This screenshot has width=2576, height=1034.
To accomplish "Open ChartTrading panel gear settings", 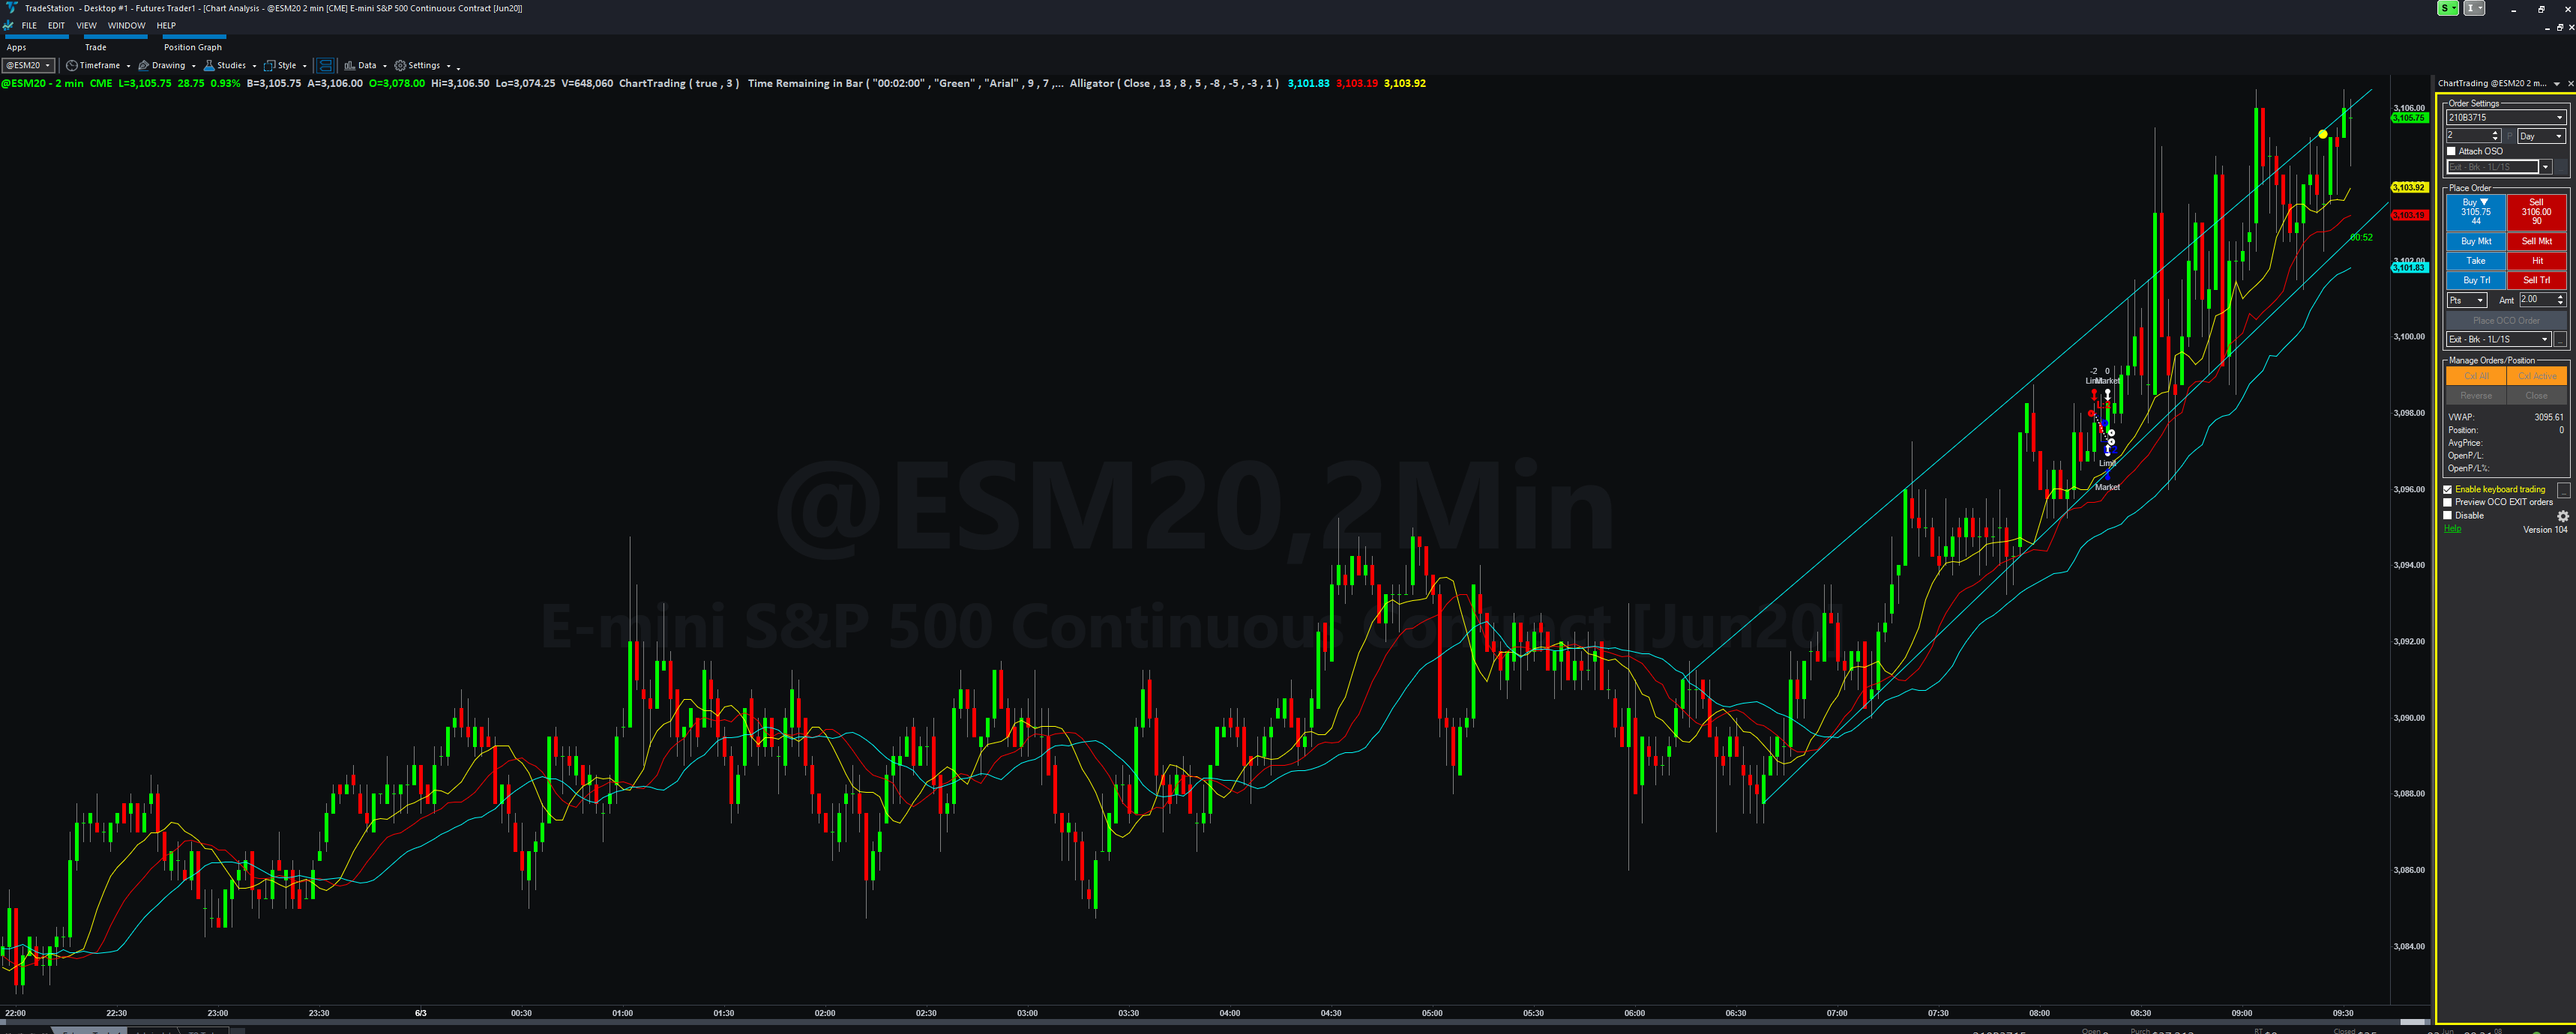I will pyautogui.click(x=2562, y=516).
